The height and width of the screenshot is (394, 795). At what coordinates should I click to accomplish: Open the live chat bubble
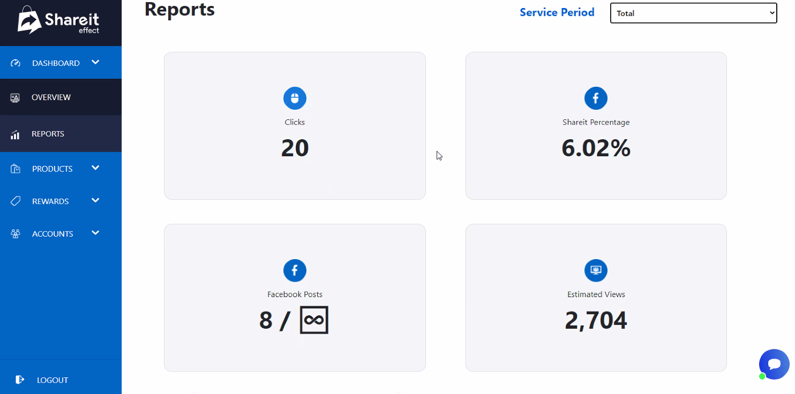click(774, 364)
